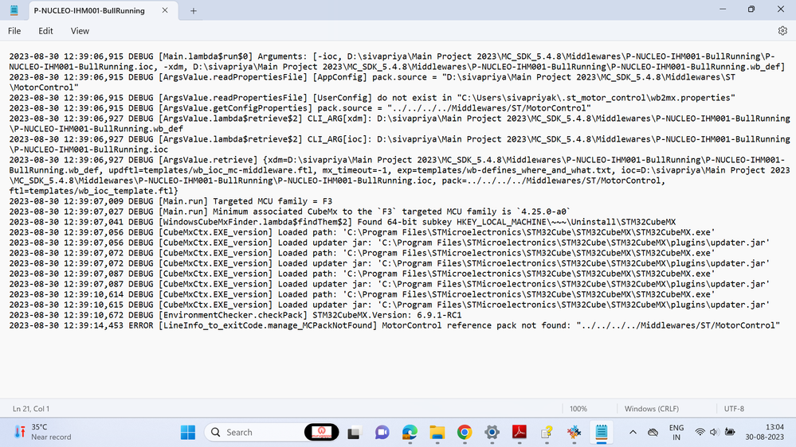Click the Ln 21, Col 1 status indicator
Image resolution: width=796 pixels, height=447 pixels.
(x=31, y=409)
